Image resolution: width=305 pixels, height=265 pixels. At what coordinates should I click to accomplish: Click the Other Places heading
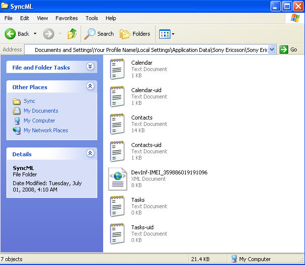[x=30, y=87]
